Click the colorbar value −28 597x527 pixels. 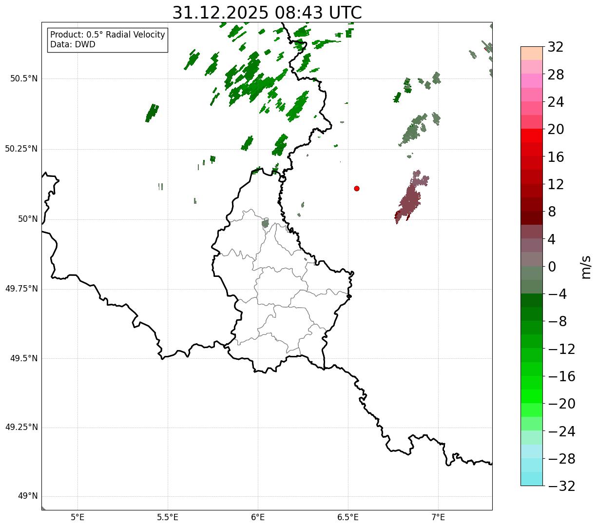click(x=561, y=459)
